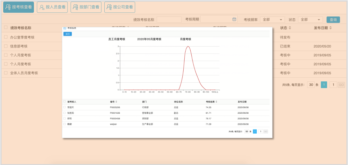
Task: Sort modal table by 编号 sort icon
Action: point(116,102)
